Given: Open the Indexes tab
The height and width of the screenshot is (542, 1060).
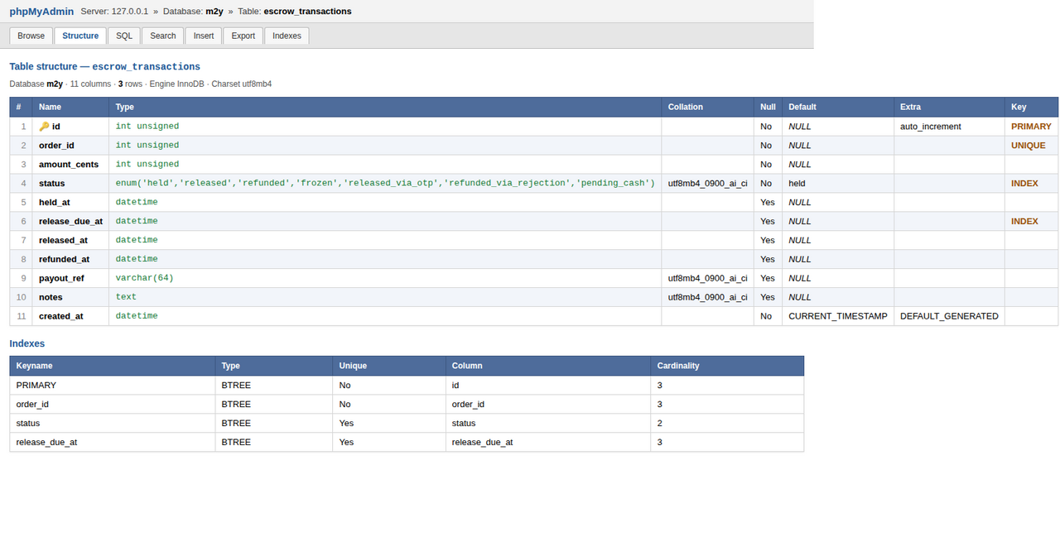Looking at the screenshot, I should coord(287,36).
